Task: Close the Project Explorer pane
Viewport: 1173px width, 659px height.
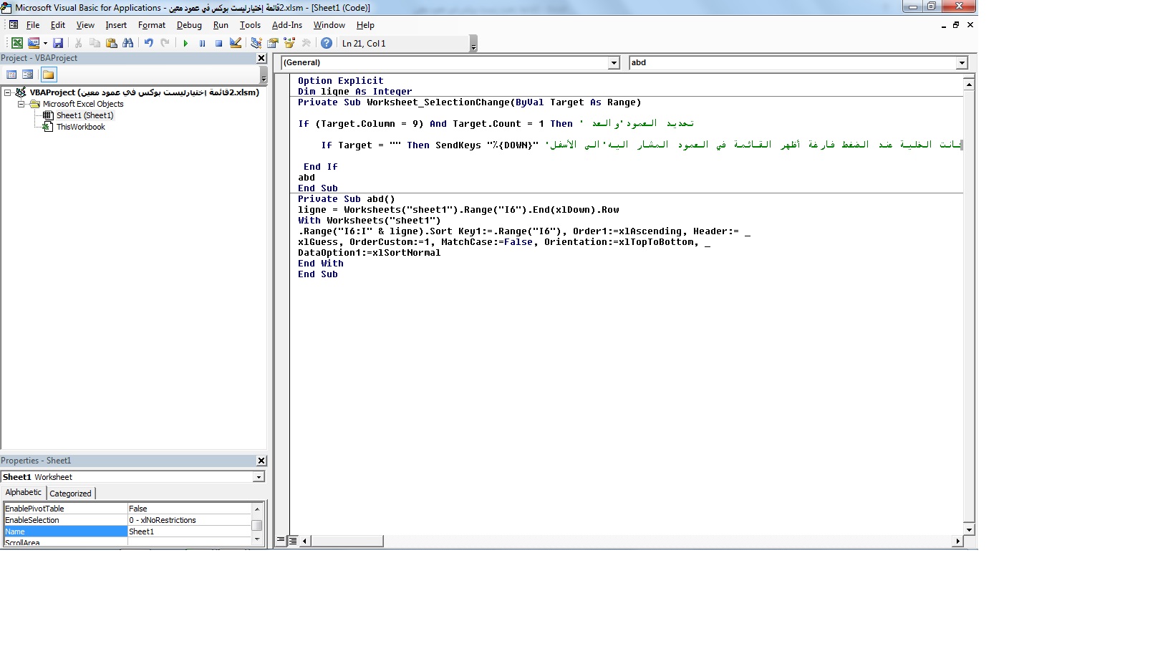Action: point(261,58)
